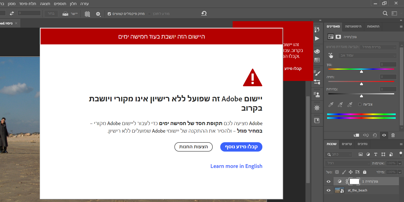The width and height of the screenshot is (404, 202).
Task: Hide the 'גוון/רוויה 1' layer eye
Action: click(x=328, y=181)
